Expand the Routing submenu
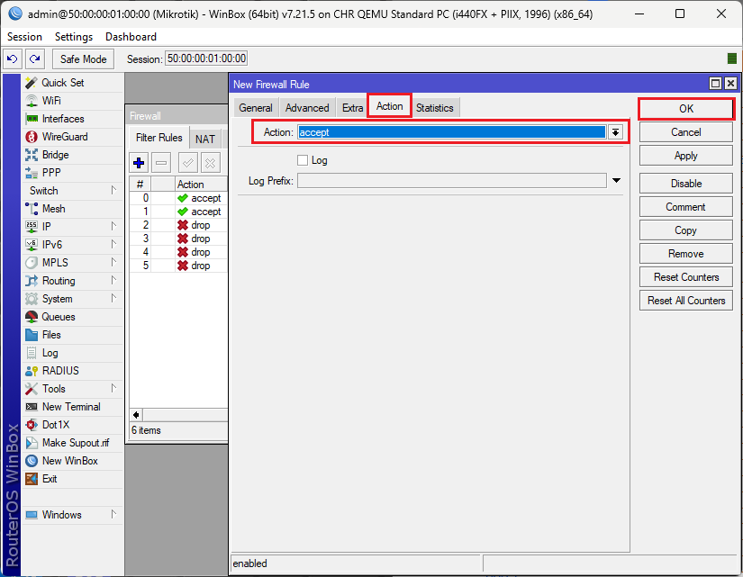 pyautogui.click(x=72, y=281)
